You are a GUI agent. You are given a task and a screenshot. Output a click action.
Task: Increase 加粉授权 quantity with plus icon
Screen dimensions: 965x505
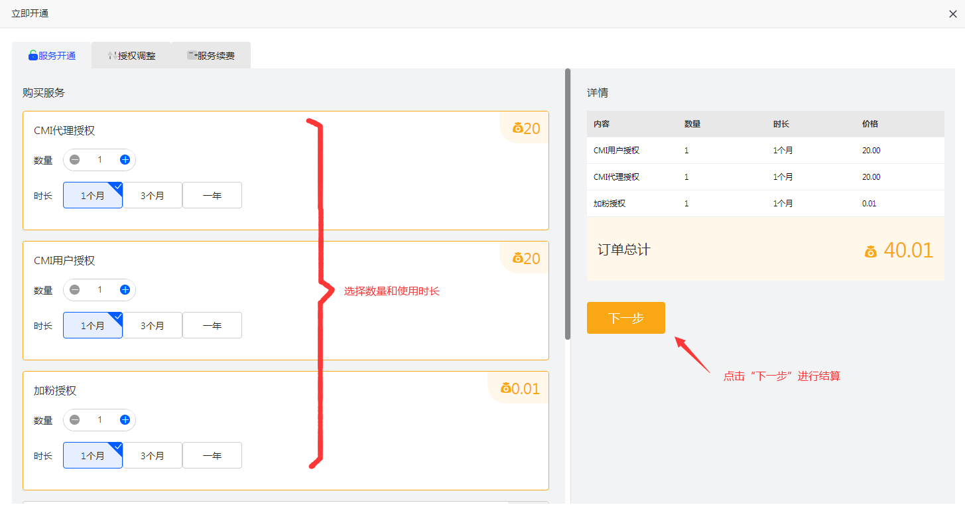point(125,420)
